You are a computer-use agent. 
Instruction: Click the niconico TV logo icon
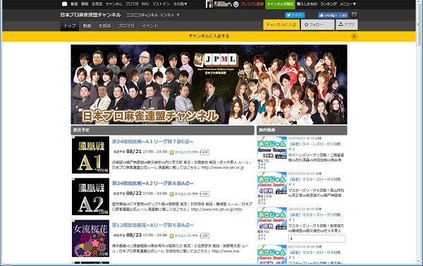coord(64,4)
